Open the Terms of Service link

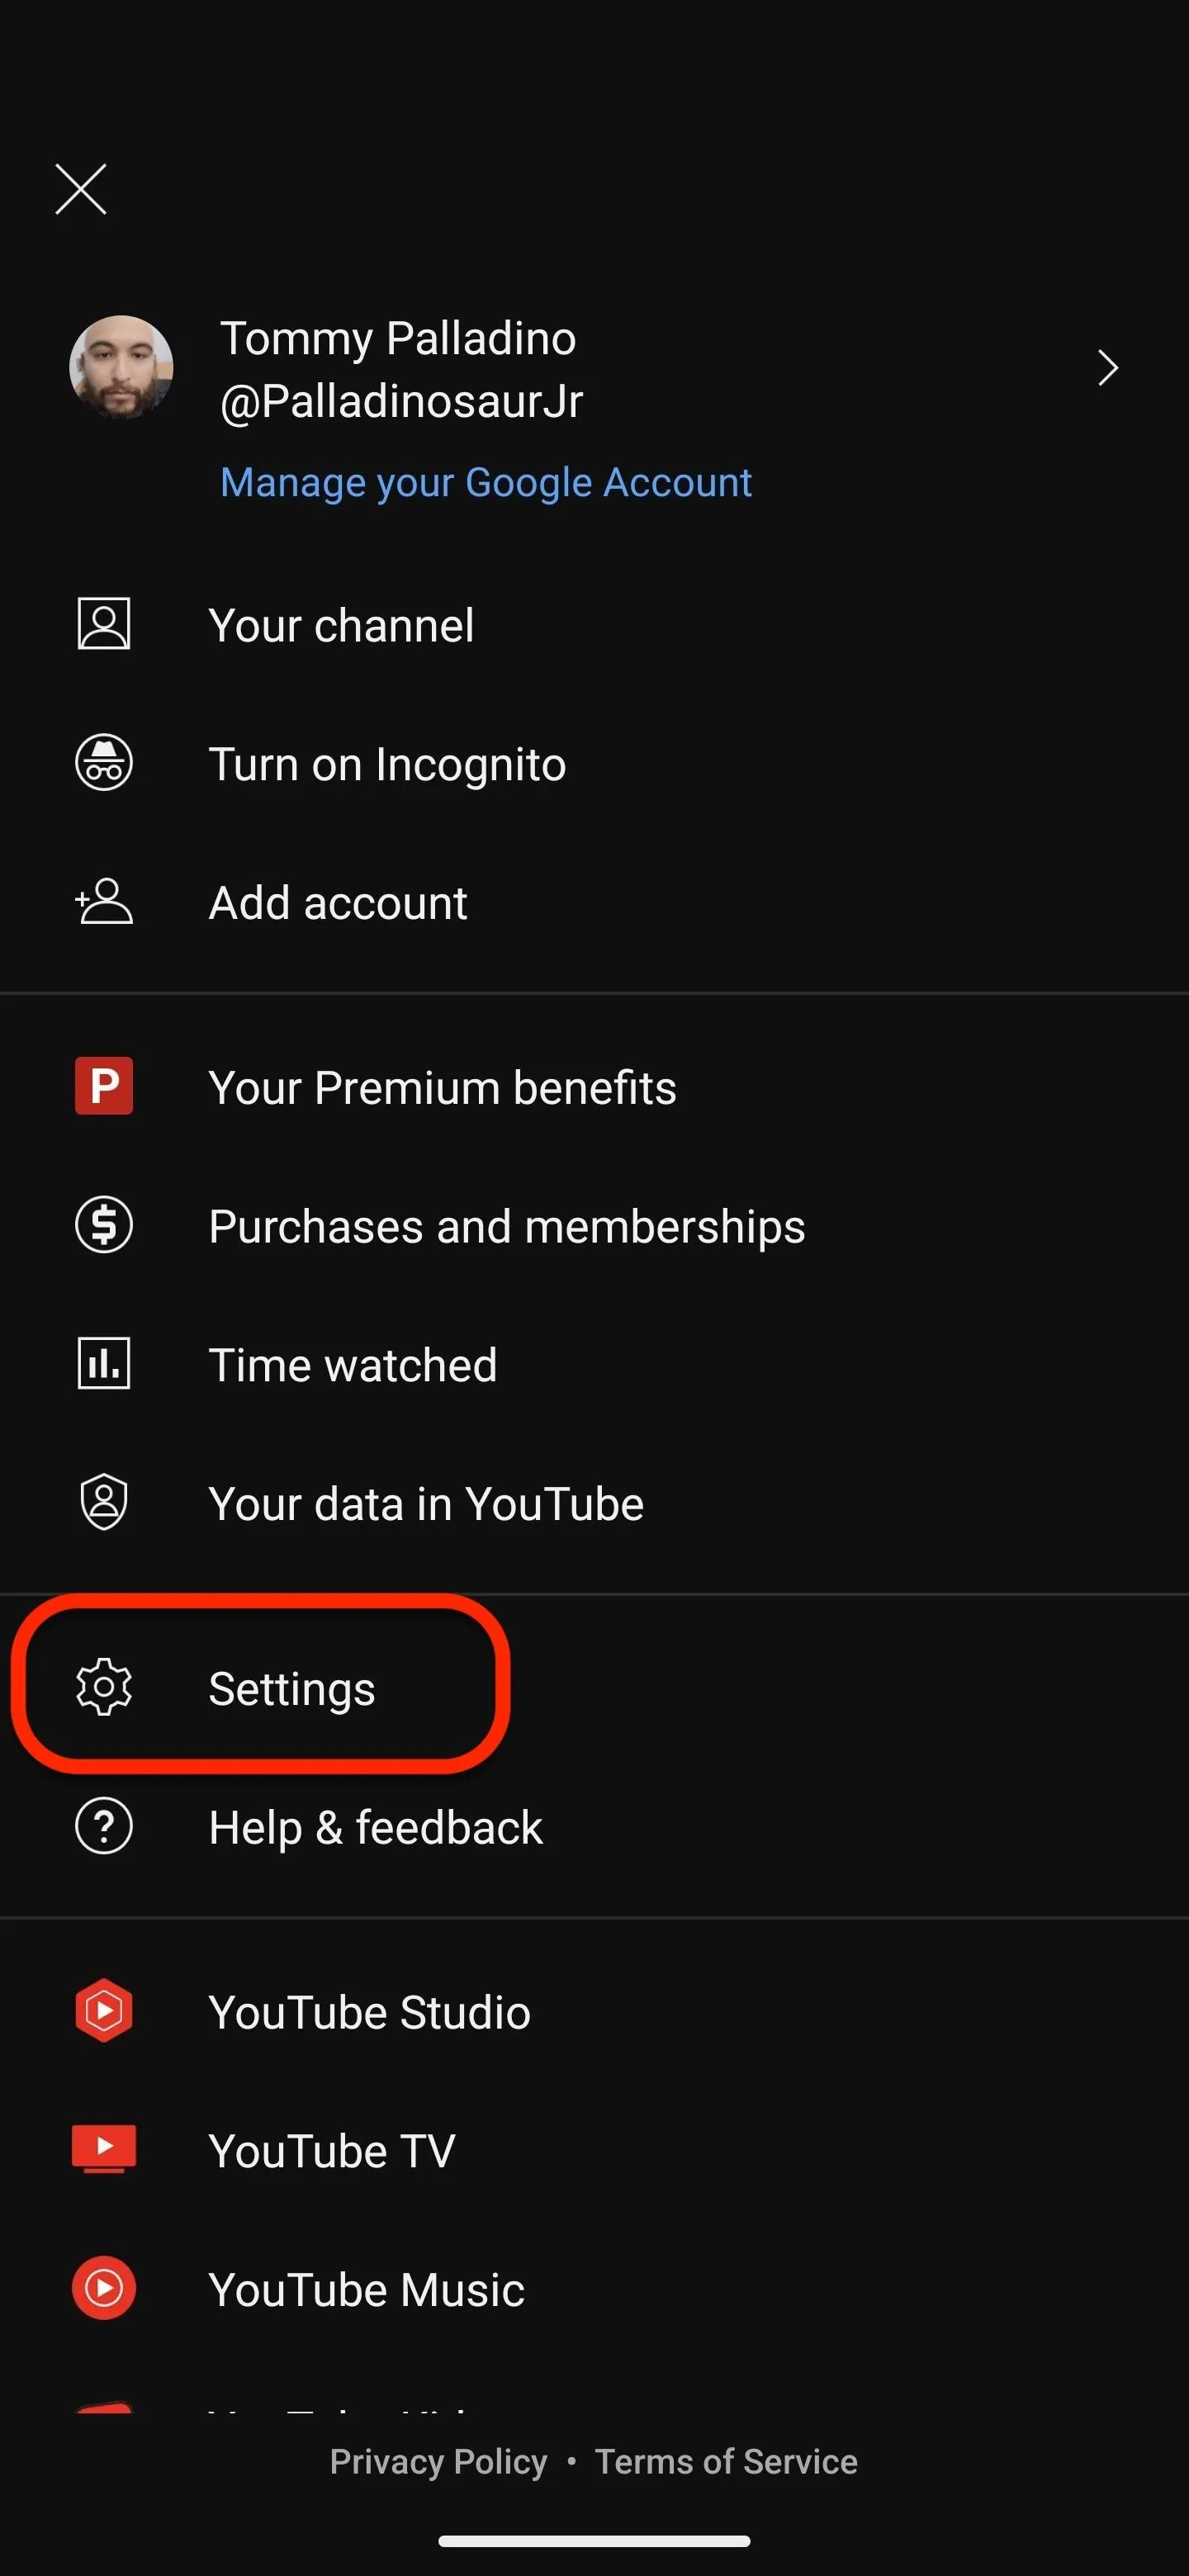click(x=726, y=2461)
